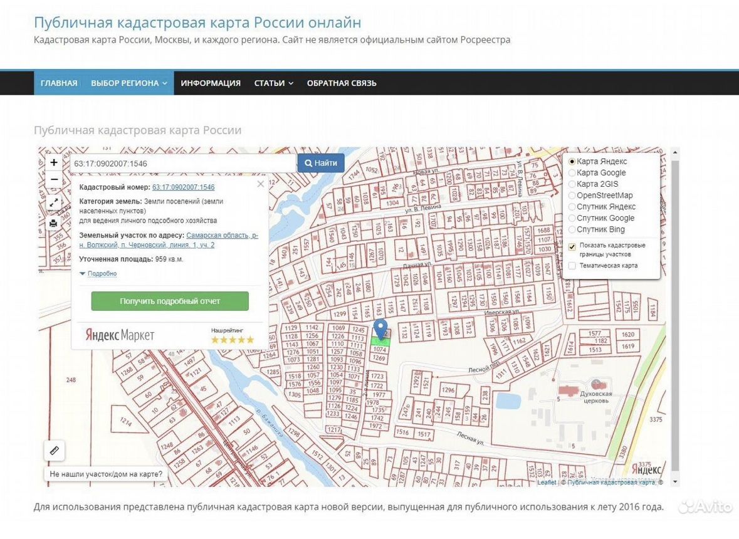The image size is (739, 539).
Task: Open the Статьи dropdown menu
Action: click(x=273, y=83)
